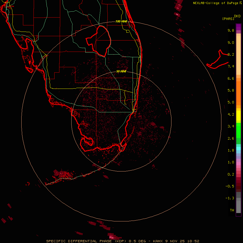The width and height of the screenshot is (243, 243).
Task: Select the 0.2 scale label
Action: [x=231, y=174]
